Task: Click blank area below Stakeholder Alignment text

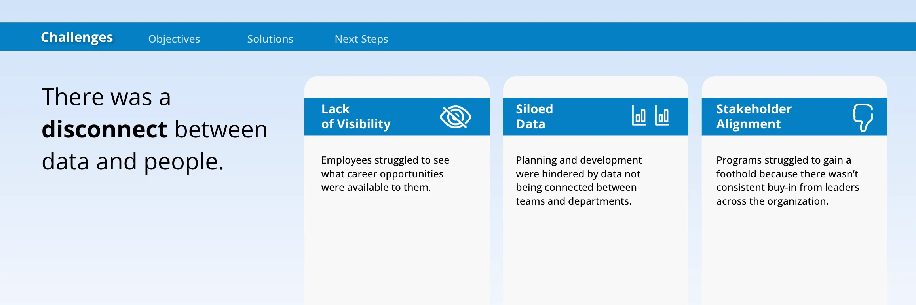Action: (x=794, y=257)
